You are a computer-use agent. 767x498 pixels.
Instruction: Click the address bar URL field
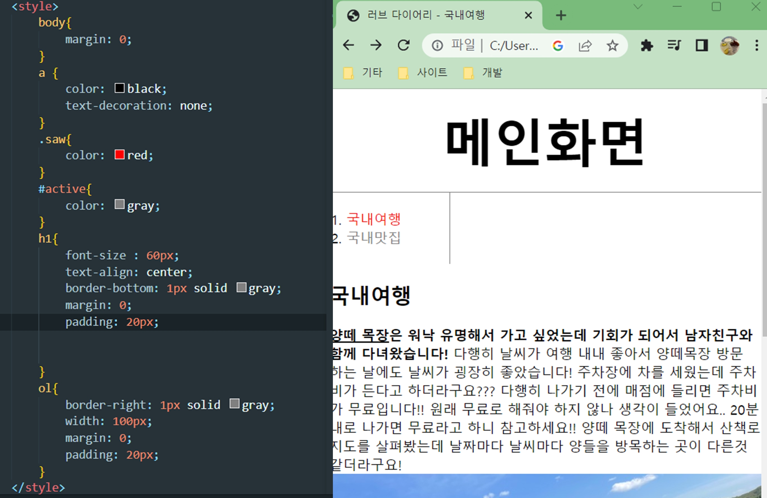click(513, 46)
